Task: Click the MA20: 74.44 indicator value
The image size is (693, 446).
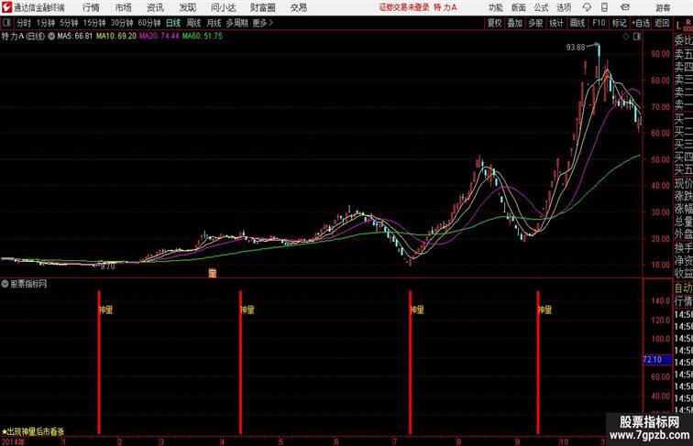Action: pos(159,37)
